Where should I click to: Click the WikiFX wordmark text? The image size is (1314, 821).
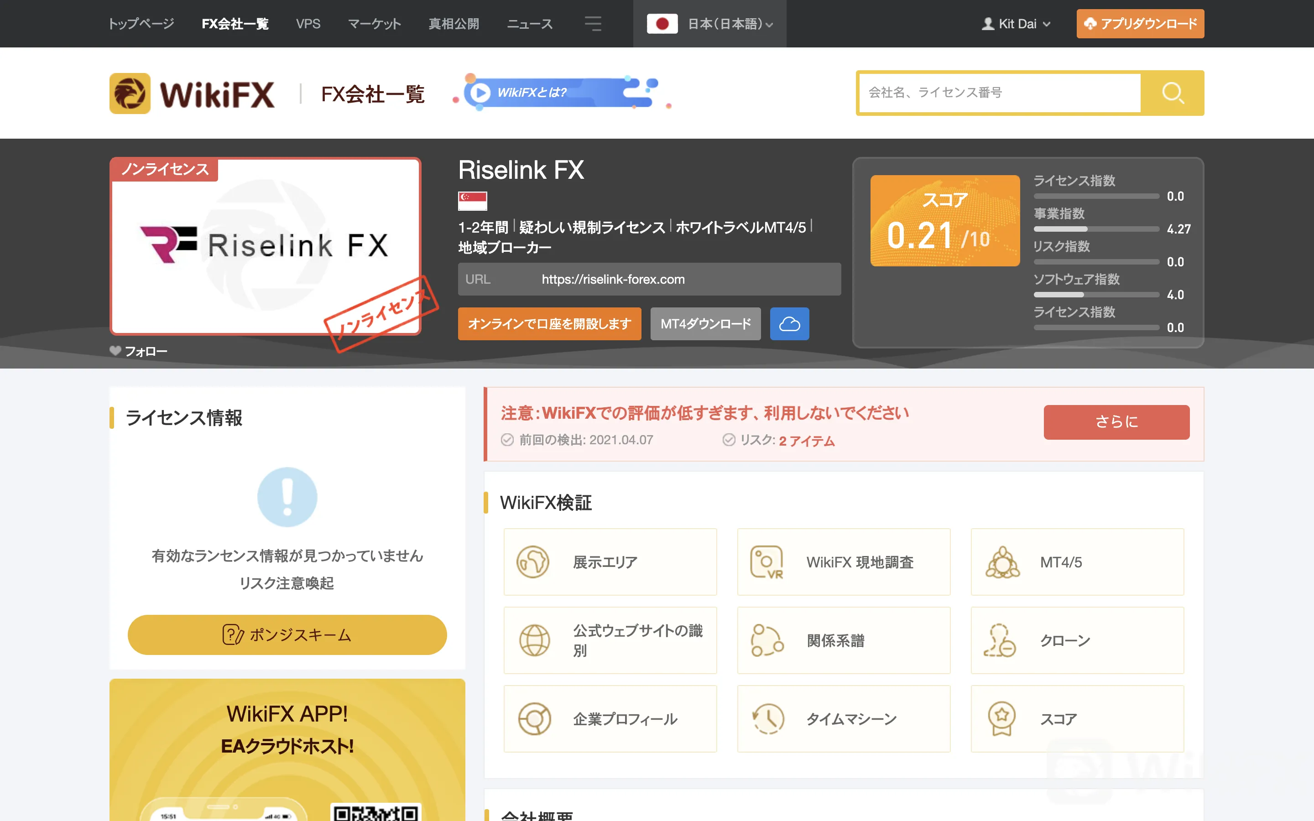click(x=217, y=94)
